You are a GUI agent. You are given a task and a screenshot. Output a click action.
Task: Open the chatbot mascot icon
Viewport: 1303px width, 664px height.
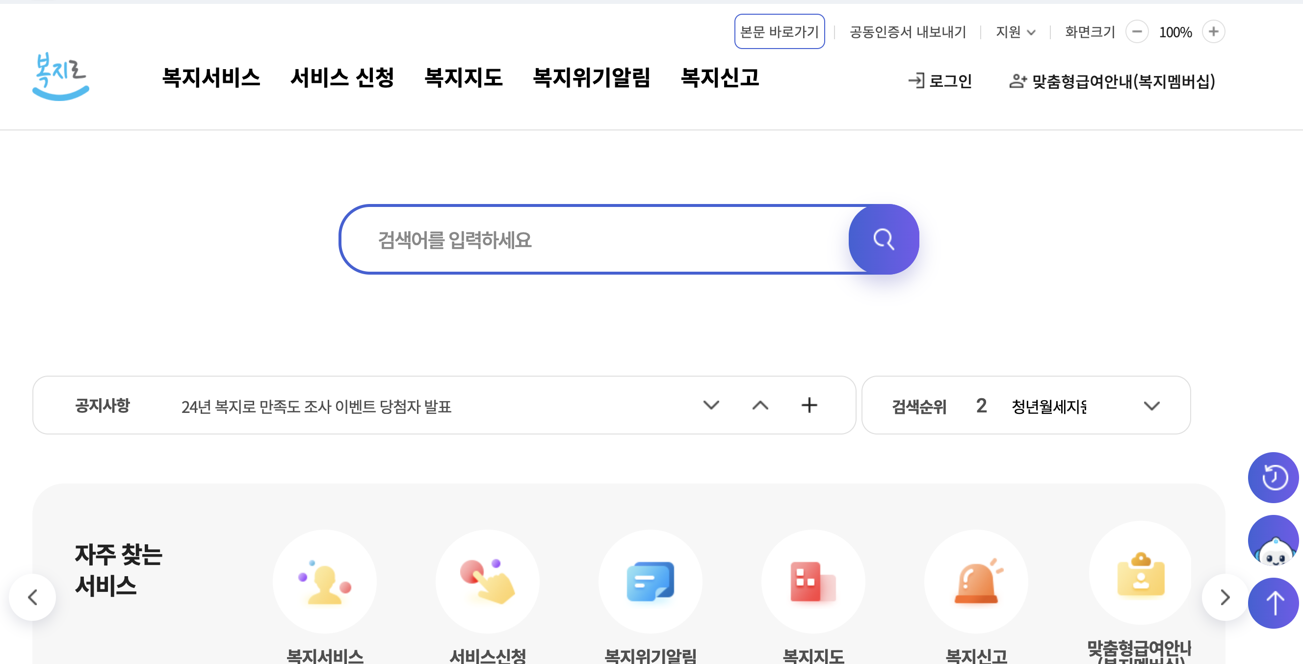coord(1273,540)
